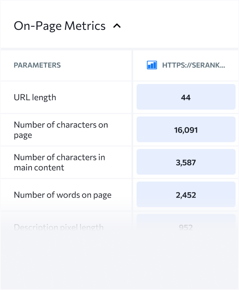Click the value cell showing 2,452

pos(186,194)
